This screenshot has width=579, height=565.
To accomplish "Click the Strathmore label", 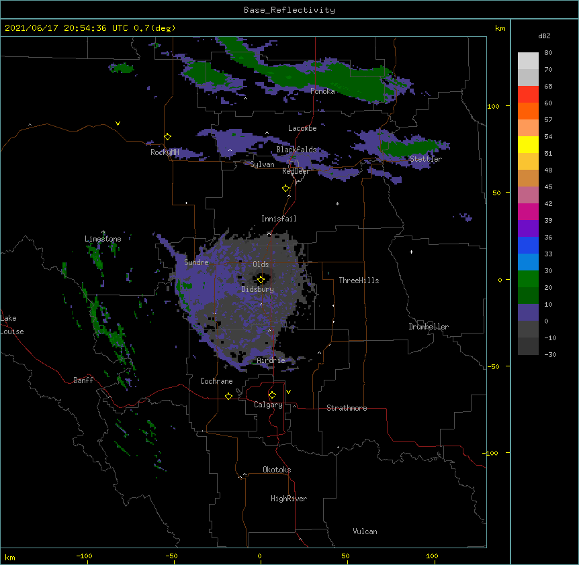I will tap(347, 408).
